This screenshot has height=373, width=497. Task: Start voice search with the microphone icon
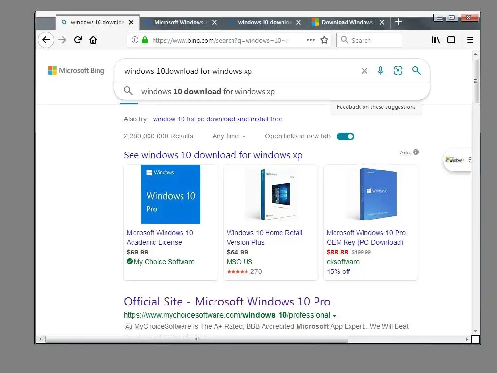381,70
